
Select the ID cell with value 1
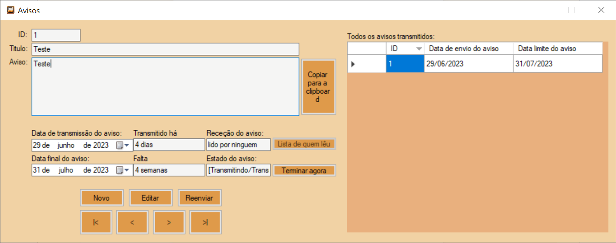[405, 64]
